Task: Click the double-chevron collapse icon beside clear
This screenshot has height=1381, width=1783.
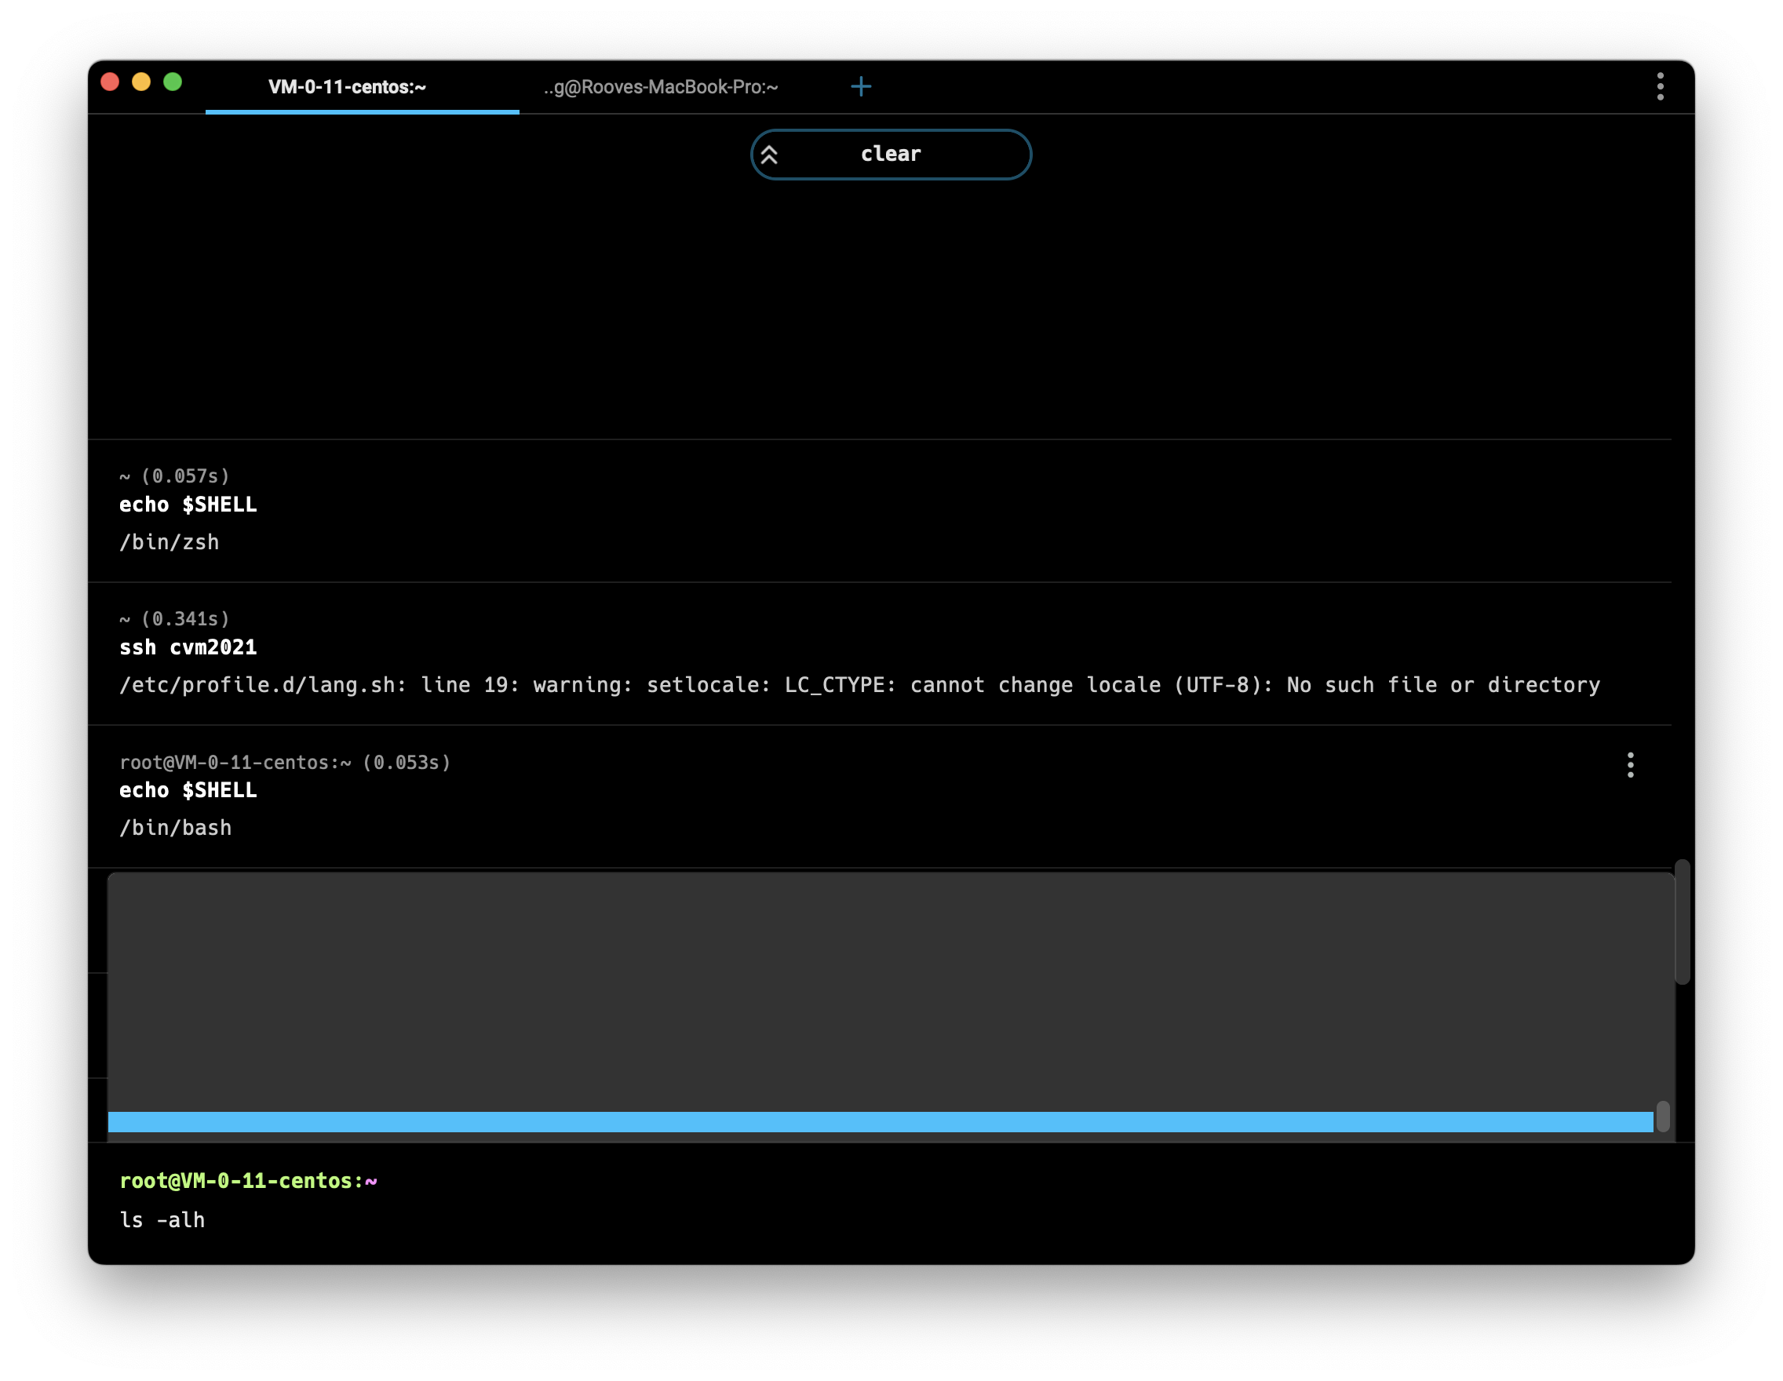Action: (x=768, y=154)
